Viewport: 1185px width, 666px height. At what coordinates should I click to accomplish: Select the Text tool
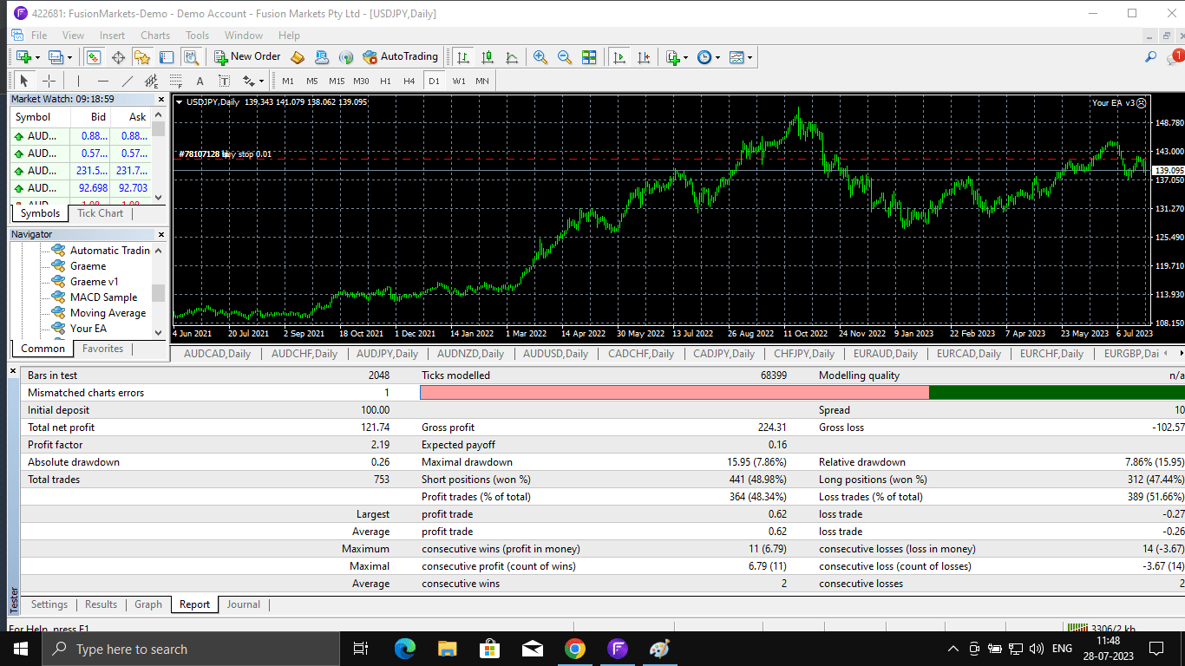pos(200,81)
